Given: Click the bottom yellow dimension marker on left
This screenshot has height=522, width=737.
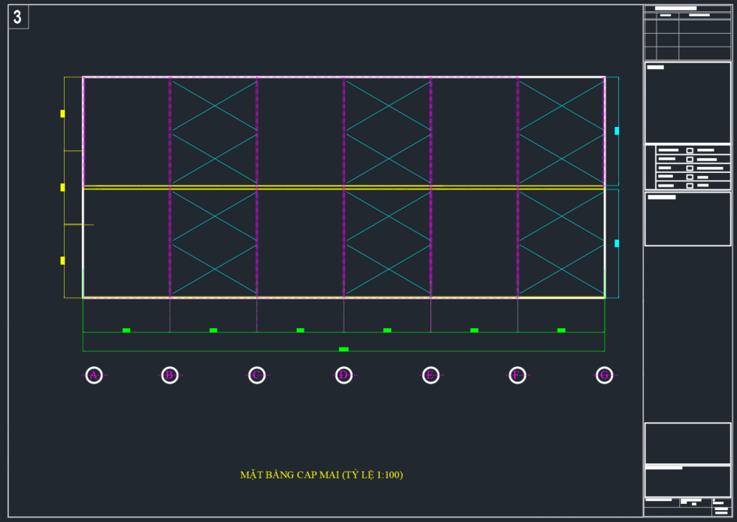Looking at the screenshot, I should (62, 260).
